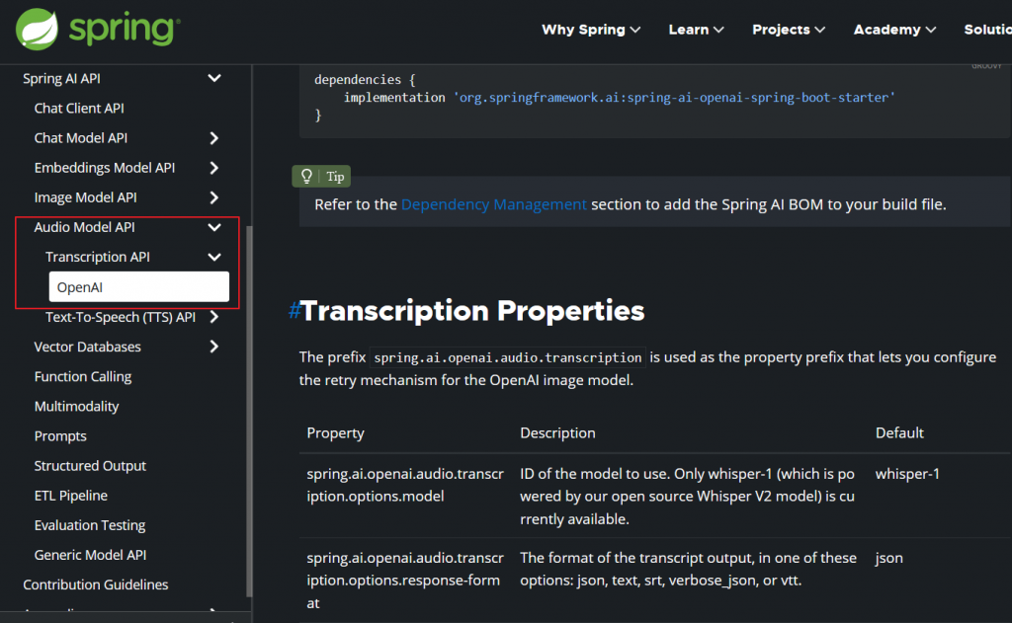The image size is (1012, 623).
Task: Click the sidebar vertical scrollbar
Action: tap(249, 412)
